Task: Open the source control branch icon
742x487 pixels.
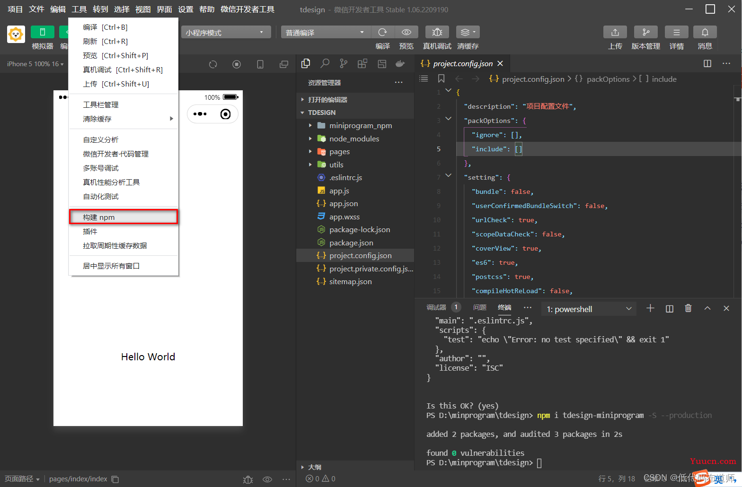Action: 344,63
